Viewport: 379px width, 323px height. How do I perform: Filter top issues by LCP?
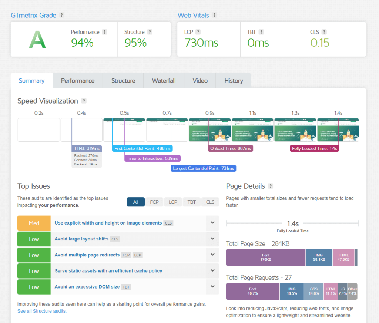pyautogui.click(x=173, y=202)
